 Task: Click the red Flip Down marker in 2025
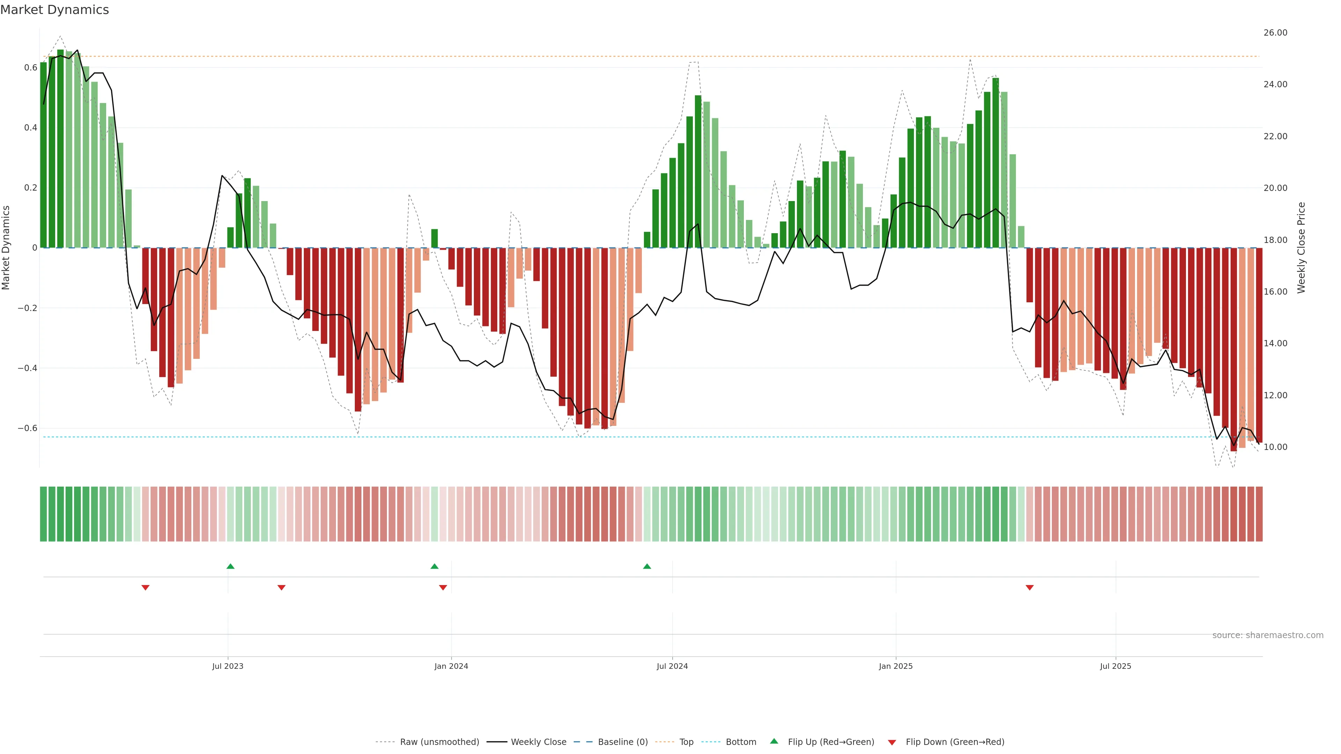pyautogui.click(x=1029, y=587)
